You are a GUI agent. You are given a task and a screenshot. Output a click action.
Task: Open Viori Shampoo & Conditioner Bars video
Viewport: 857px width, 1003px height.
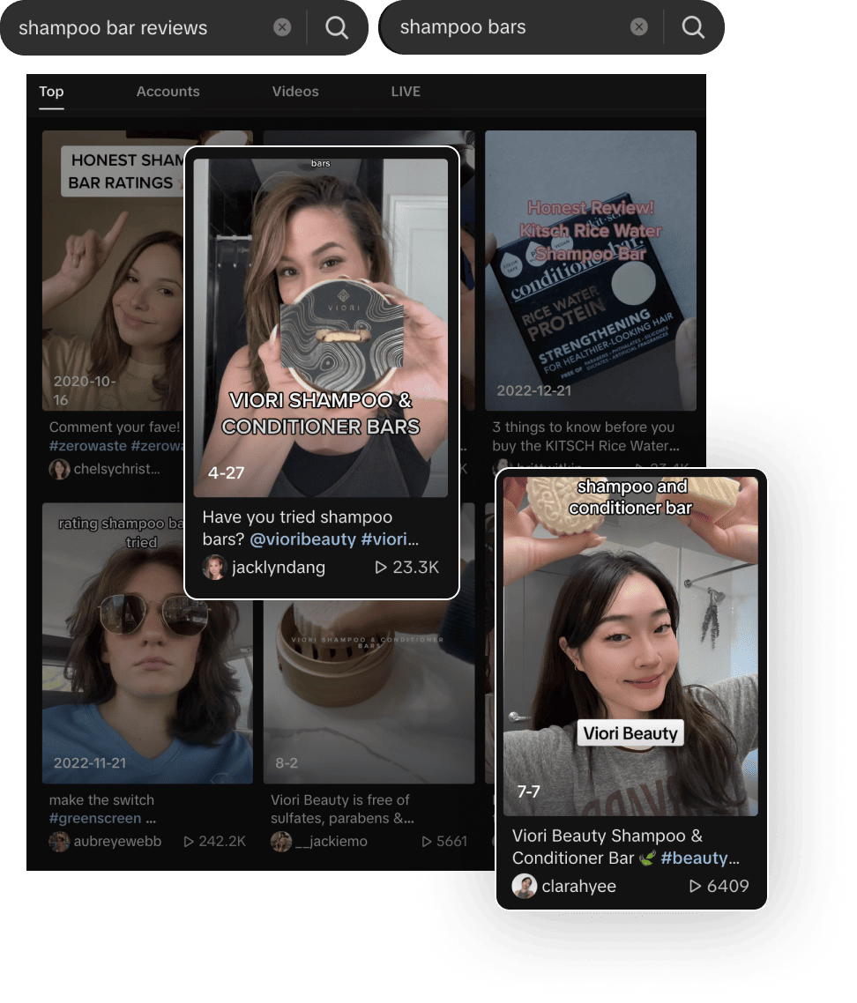pyautogui.click(x=321, y=328)
